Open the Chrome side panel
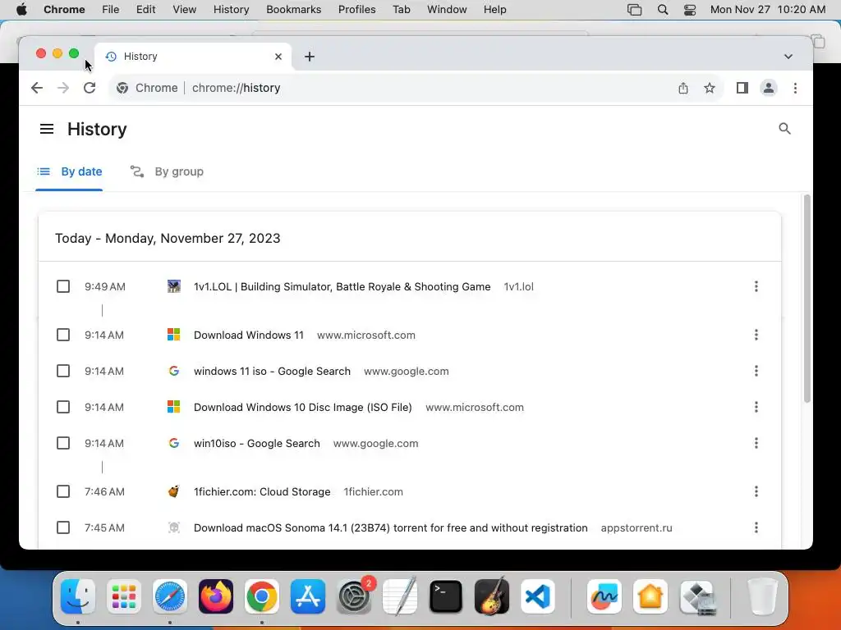This screenshot has height=630, width=841. (x=742, y=88)
